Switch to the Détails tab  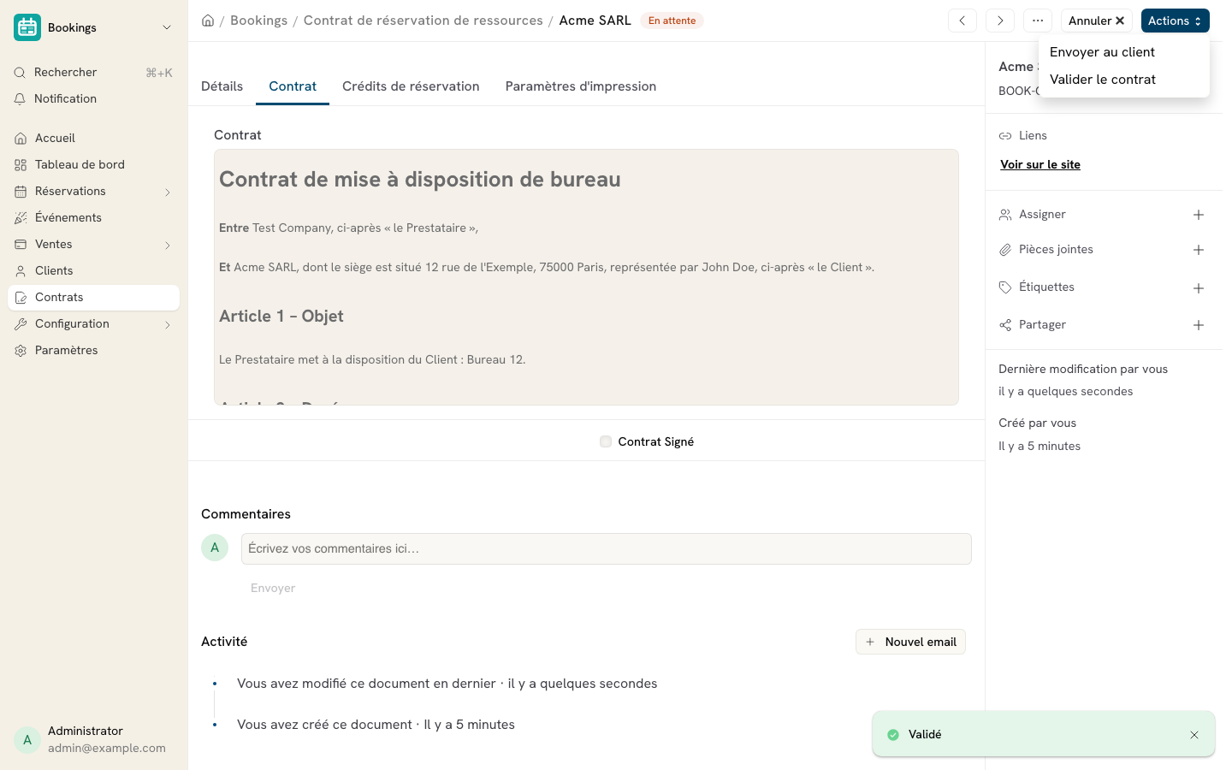pyautogui.click(x=222, y=86)
